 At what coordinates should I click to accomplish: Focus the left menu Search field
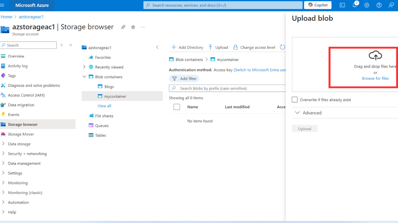tap(28, 45)
